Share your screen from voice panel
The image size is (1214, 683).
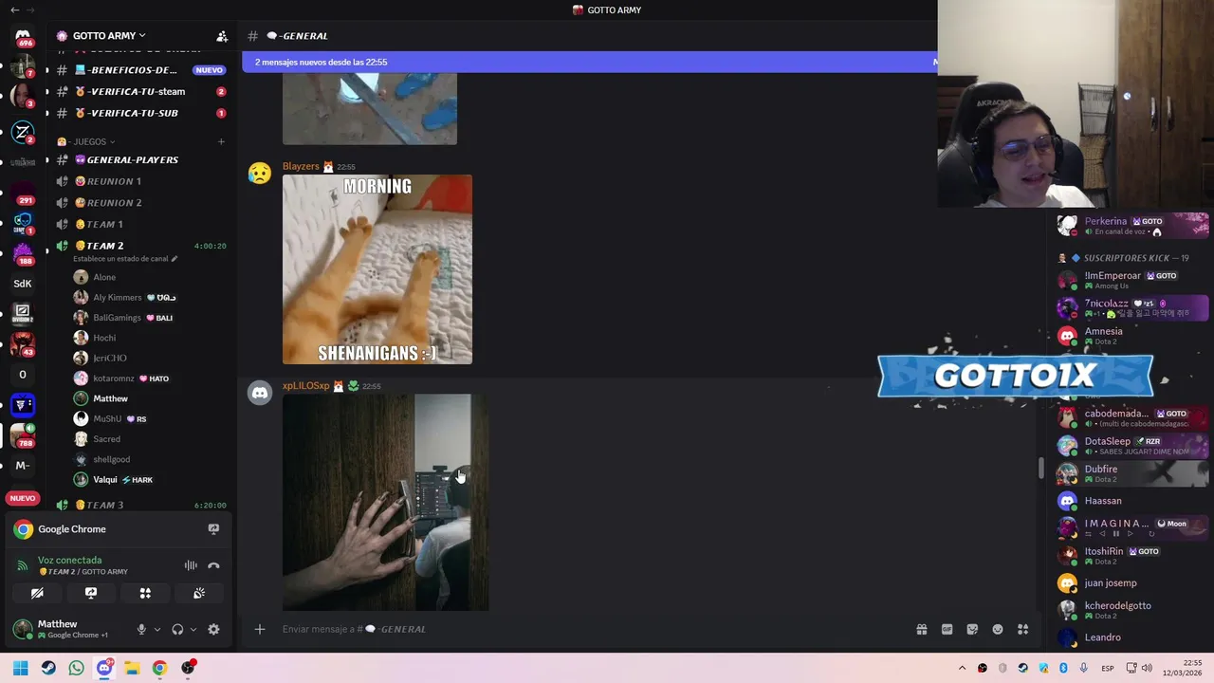click(91, 593)
